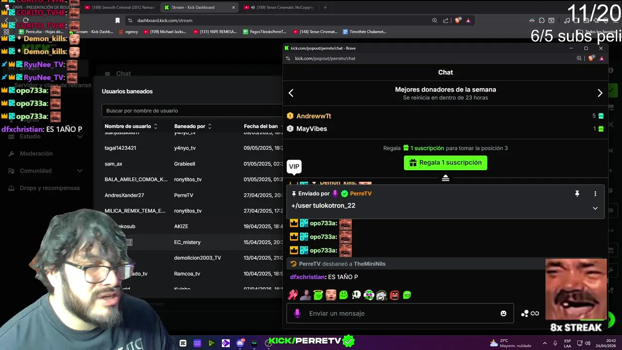The height and width of the screenshot is (350, 622).
Task: Open the share icon in address bar
Action: [x=446, y=20]
